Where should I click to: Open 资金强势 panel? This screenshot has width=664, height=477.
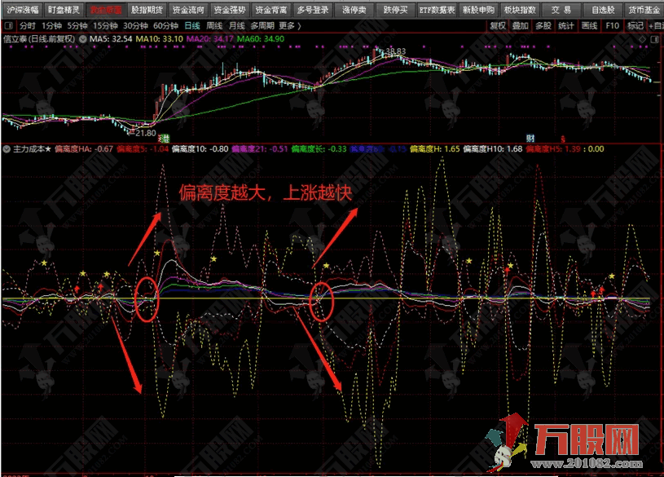(230, 9)
